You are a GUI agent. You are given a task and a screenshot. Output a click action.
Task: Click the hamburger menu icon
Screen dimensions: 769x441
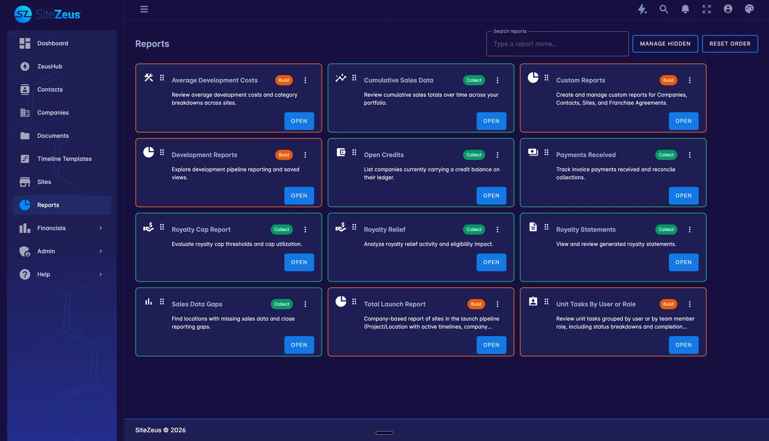pos(144,9)
